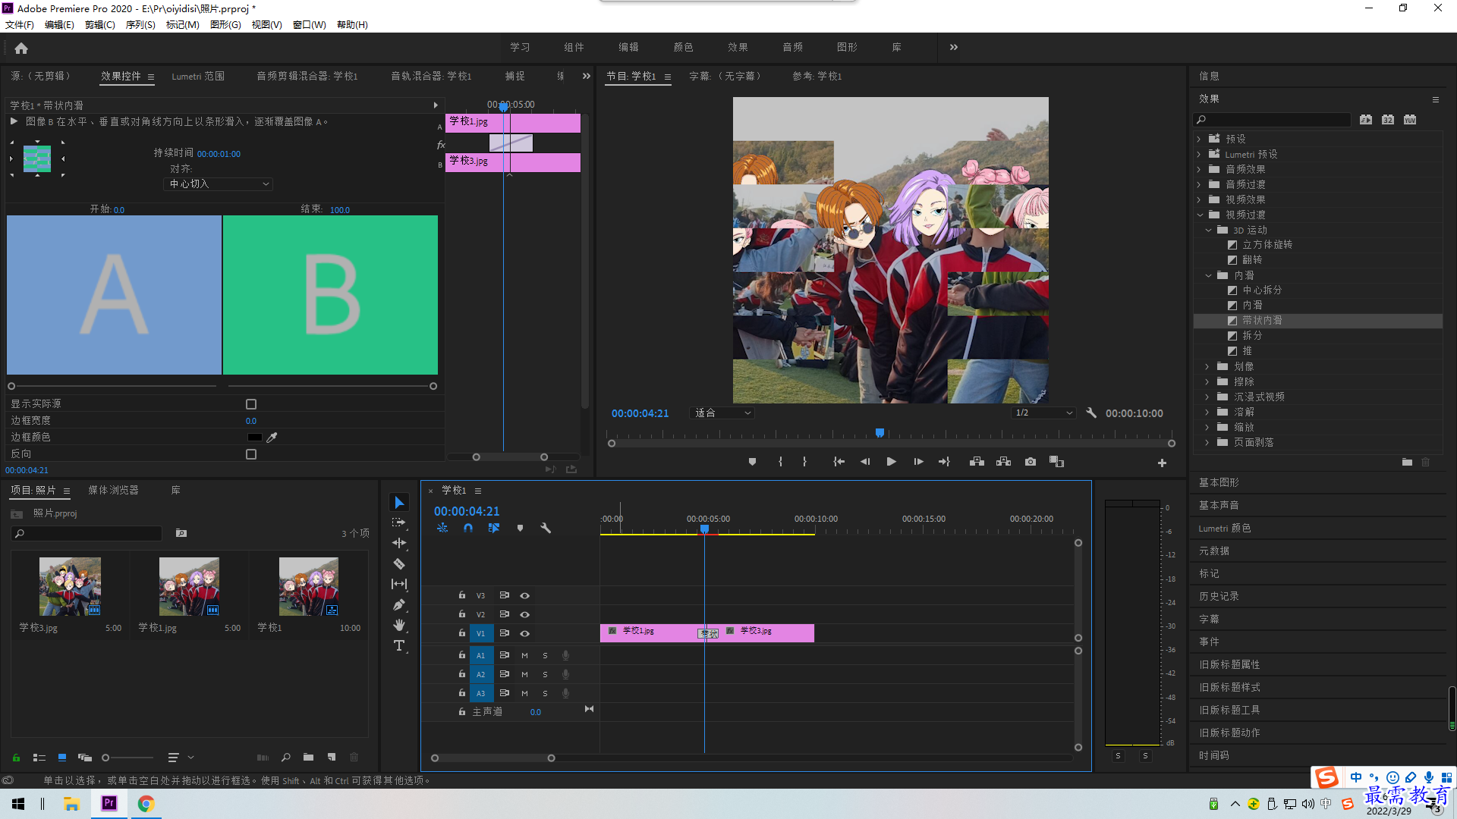Click the Lift button in program monitor
1457x819 pixels.
(977, 462)
